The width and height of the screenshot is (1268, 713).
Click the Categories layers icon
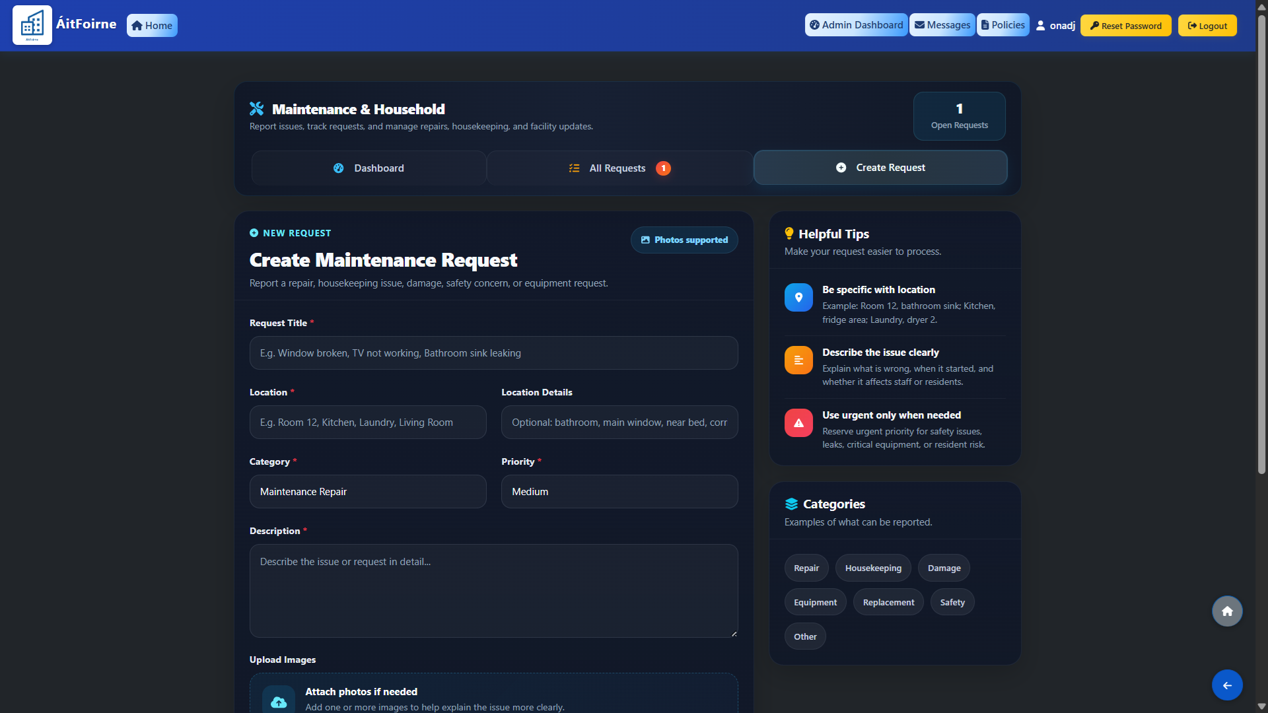point(791,504)
